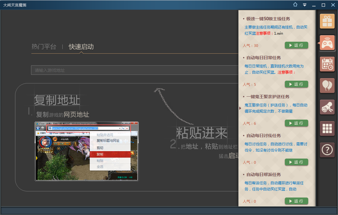338x215 pixels.
Task: Click the grid menu icon in the sidebar
Action: (x=327, y=129)
